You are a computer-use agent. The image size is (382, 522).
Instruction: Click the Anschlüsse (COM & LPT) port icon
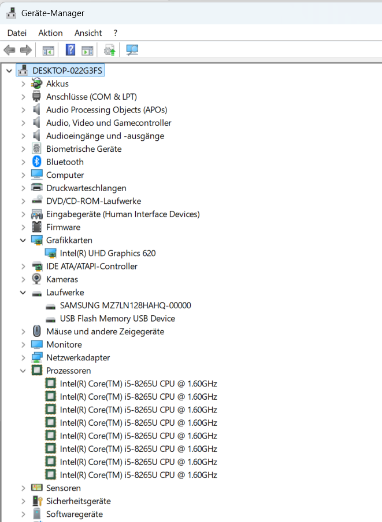point(36,97)
